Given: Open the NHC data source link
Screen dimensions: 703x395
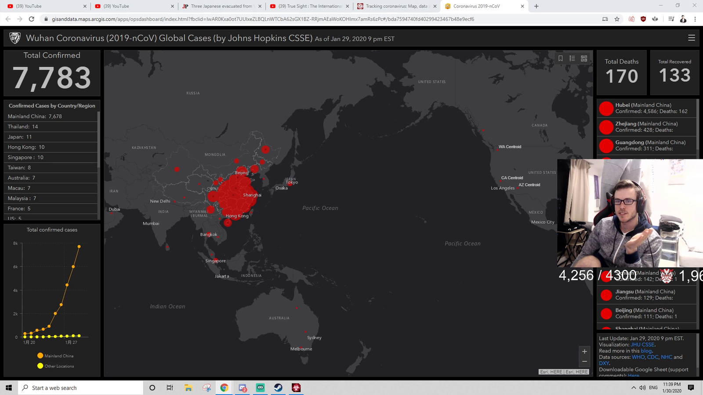Looking at the screenshot, I should click(x=667, y=357).
